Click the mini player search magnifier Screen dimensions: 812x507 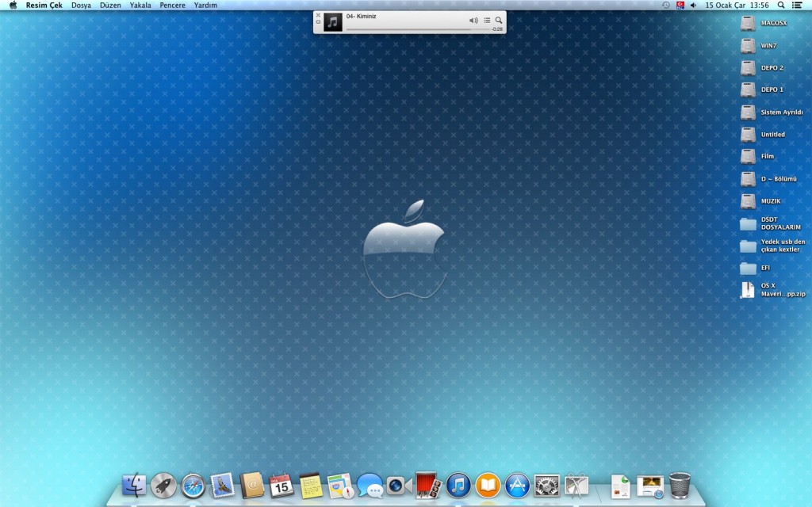point(499,20)
